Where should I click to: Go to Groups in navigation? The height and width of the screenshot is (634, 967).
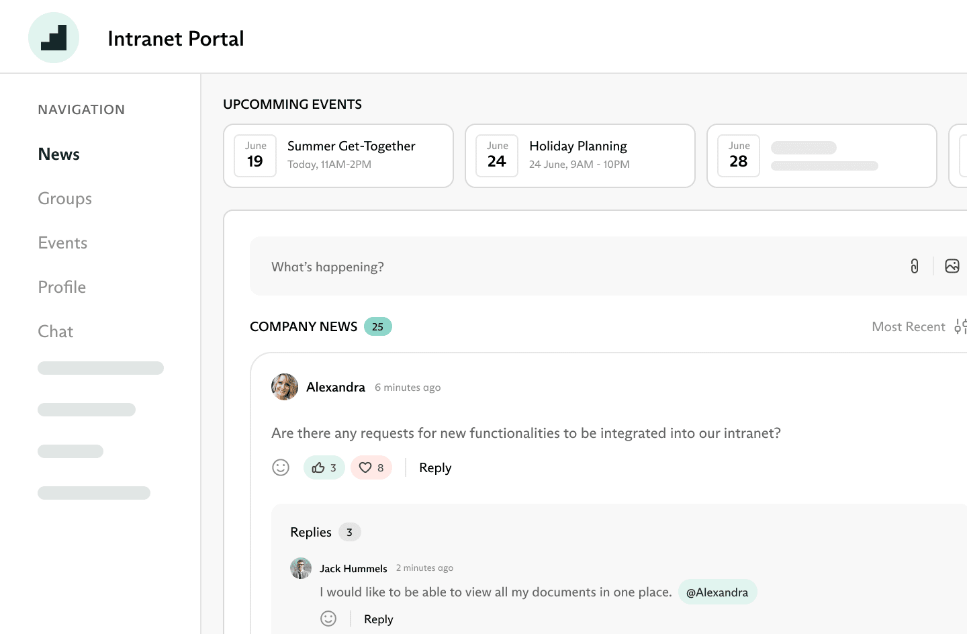coord(65,199)
